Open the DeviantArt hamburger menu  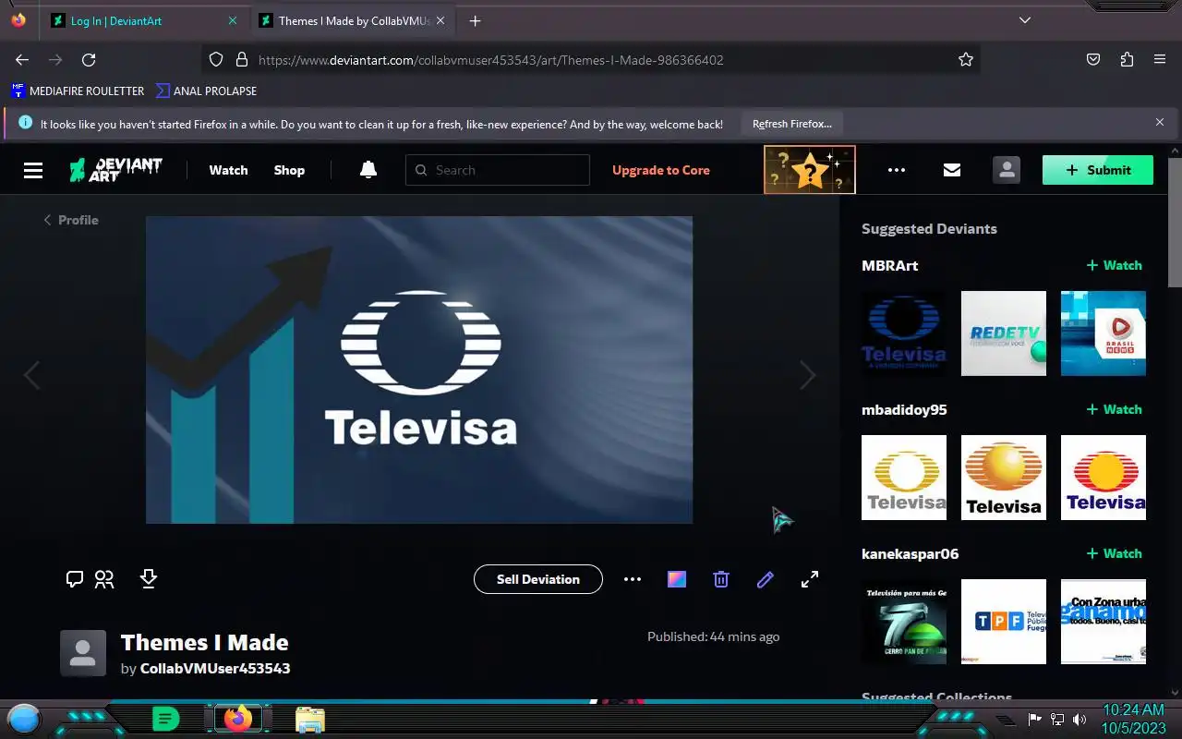[33, 170]
